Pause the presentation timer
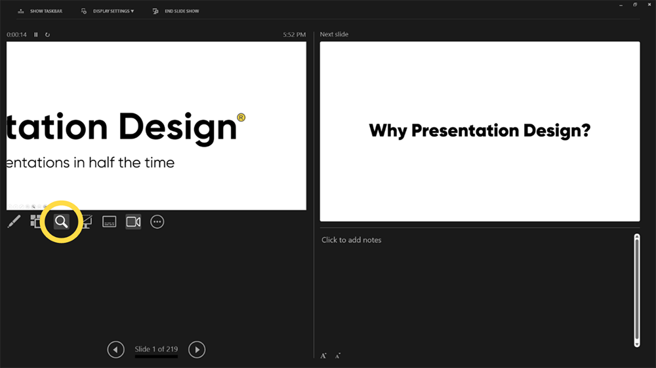656x368 pixels. coord(36,35)
